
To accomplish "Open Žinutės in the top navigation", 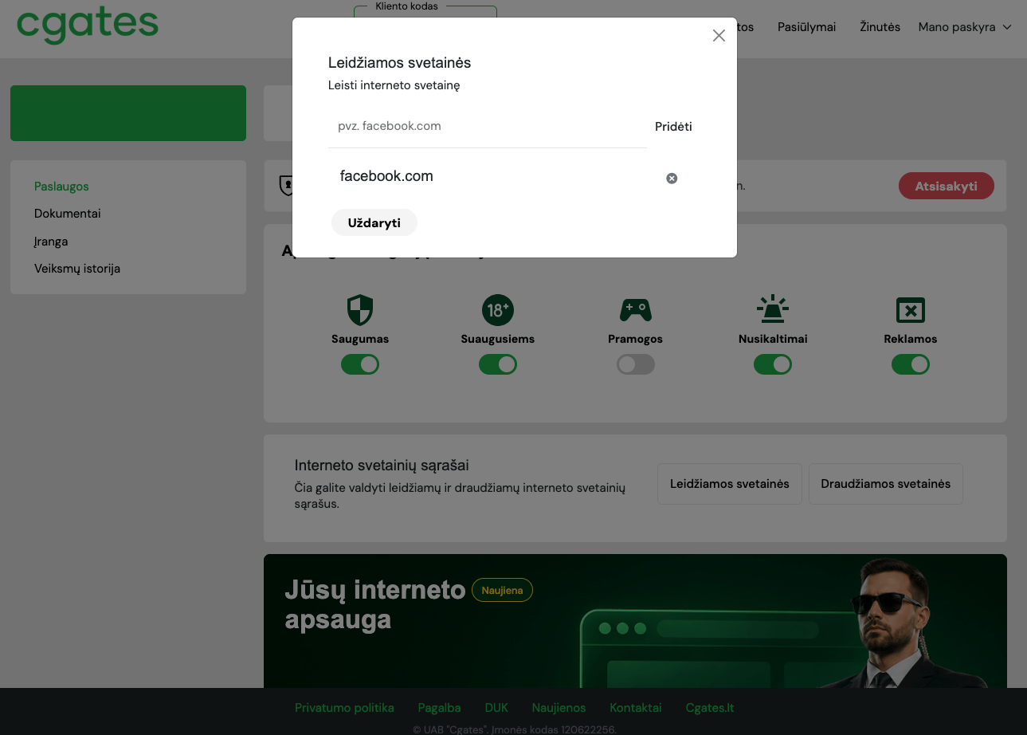I will [880, 27].
